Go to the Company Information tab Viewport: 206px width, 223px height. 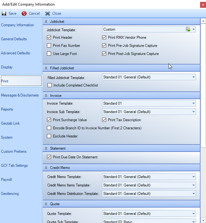click(x=17, y=25)
